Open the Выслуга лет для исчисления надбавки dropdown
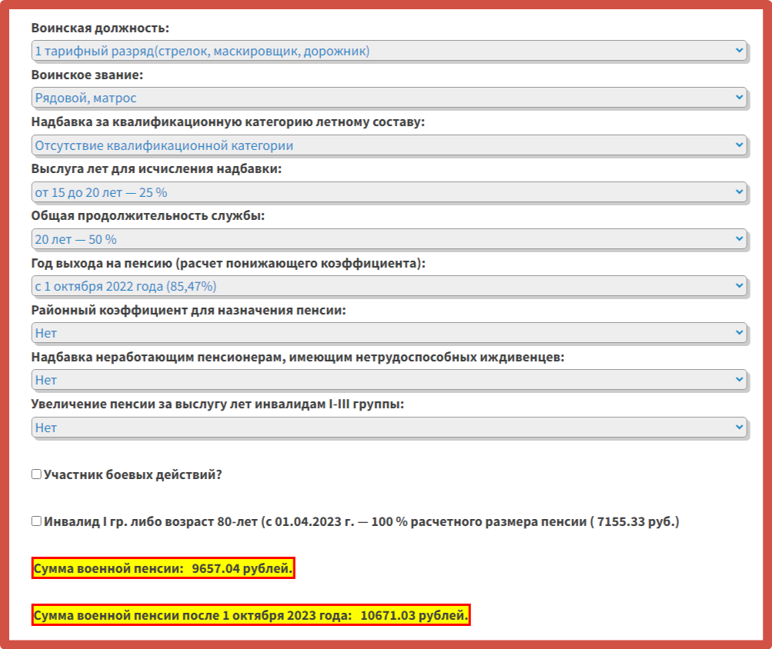 point(389,192)
